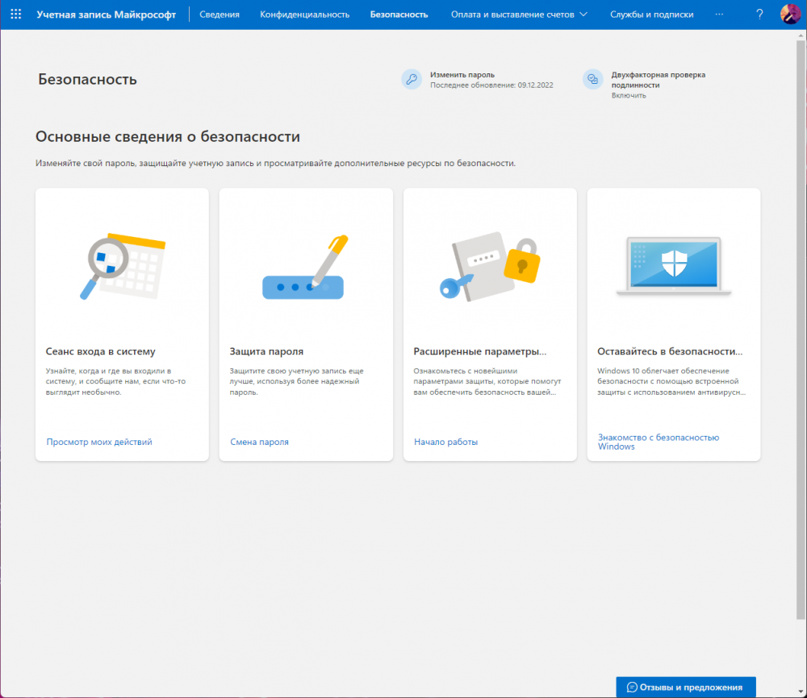Viewport: 807px width, 698px height.
Task: Open the Конфиденциальность tab
Action: click(304, 15)
